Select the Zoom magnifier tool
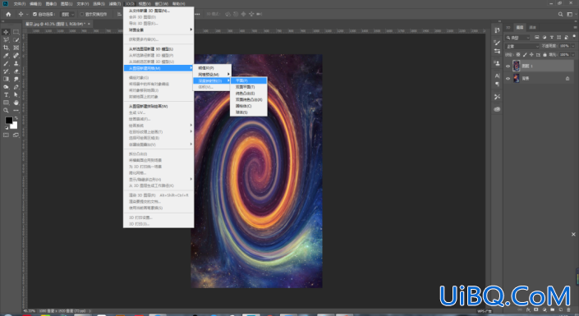The height and width of the screenshot is (316, 579). click(x=6, y=110)
